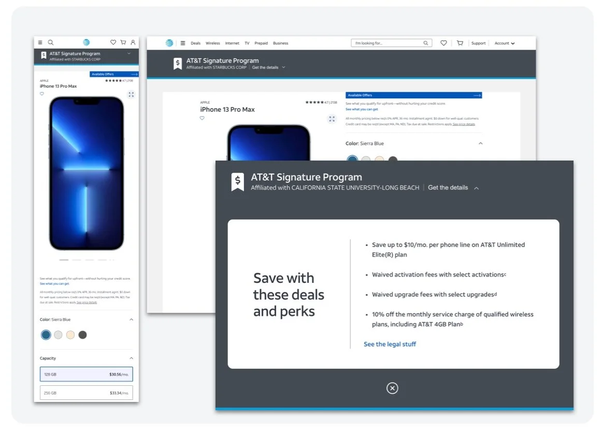Close the Signature Program perks panel
This screenshot has height=433, width=603.
392,388
